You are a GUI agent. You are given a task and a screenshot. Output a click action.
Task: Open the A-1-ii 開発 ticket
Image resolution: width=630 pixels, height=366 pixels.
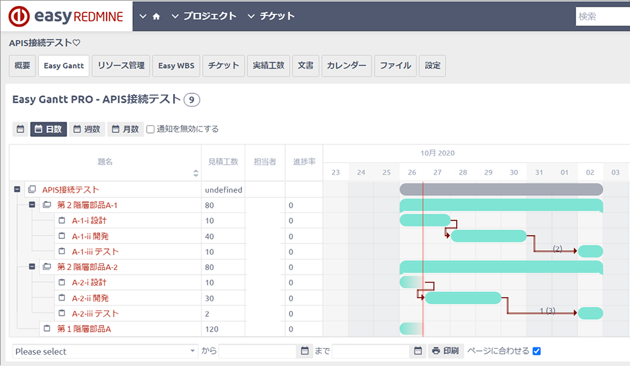coord(90,236)
